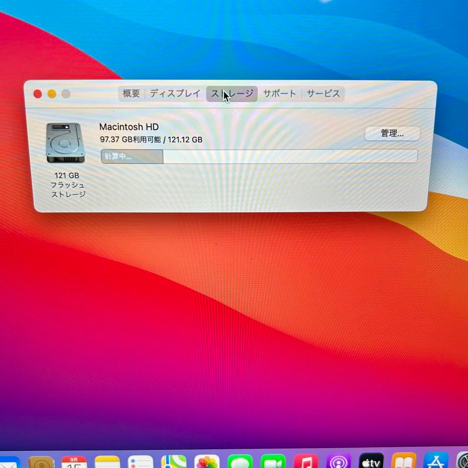The height and width of the screenshot is (468, 468).
Task: Click the Macintosh HD drive icon
Action: (66, 143)
